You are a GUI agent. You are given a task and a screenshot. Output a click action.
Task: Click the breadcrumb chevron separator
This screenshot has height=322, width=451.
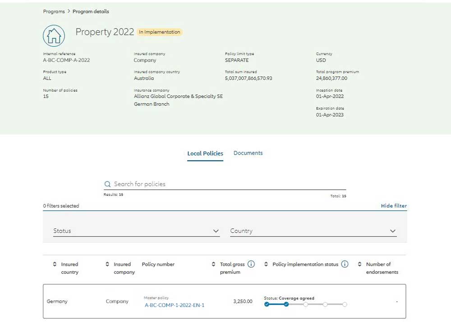(69, 11)
